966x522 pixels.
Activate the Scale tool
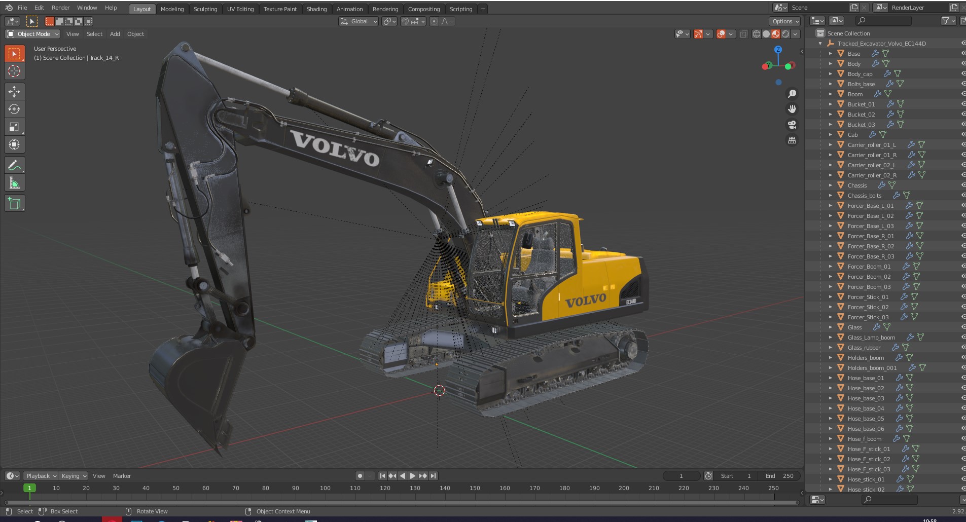(14, 127)
